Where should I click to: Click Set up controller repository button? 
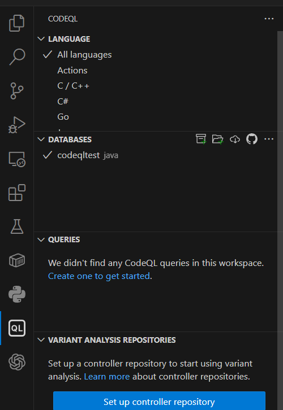coord(159,400)
